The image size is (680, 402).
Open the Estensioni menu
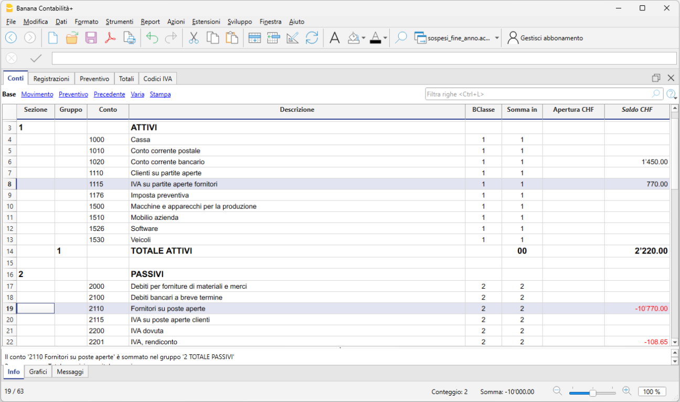pos(206,22)
